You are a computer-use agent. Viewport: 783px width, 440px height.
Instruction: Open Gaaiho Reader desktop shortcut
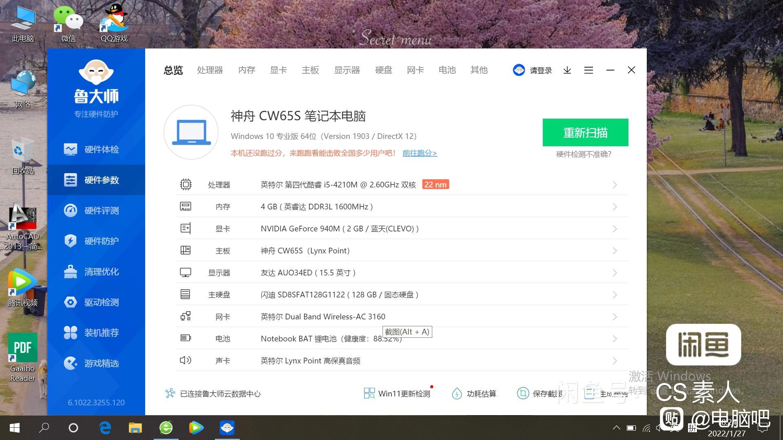[x=23, y=358]
